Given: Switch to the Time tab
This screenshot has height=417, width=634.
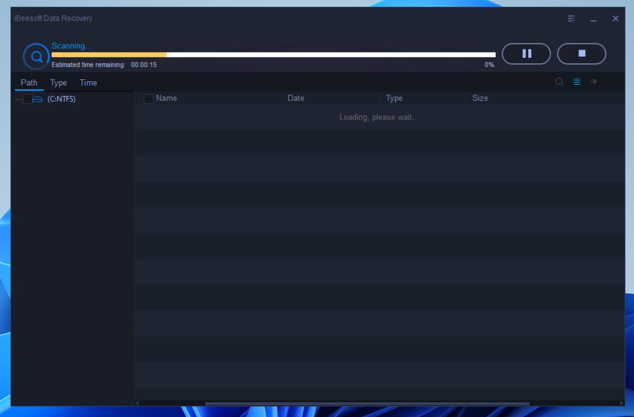Looking at the screenshot, I should pyautogui.click(x=88, y=83).
